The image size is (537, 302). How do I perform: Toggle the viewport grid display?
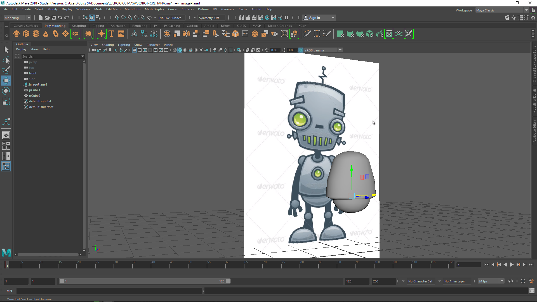click(134, 50)
